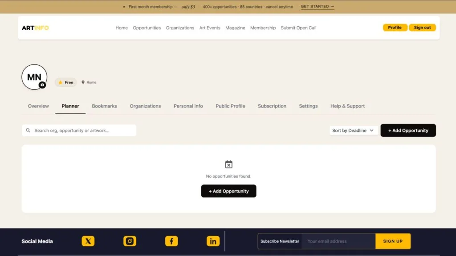
Task: Open Art Events in the navigation
Action: [210, 28]
